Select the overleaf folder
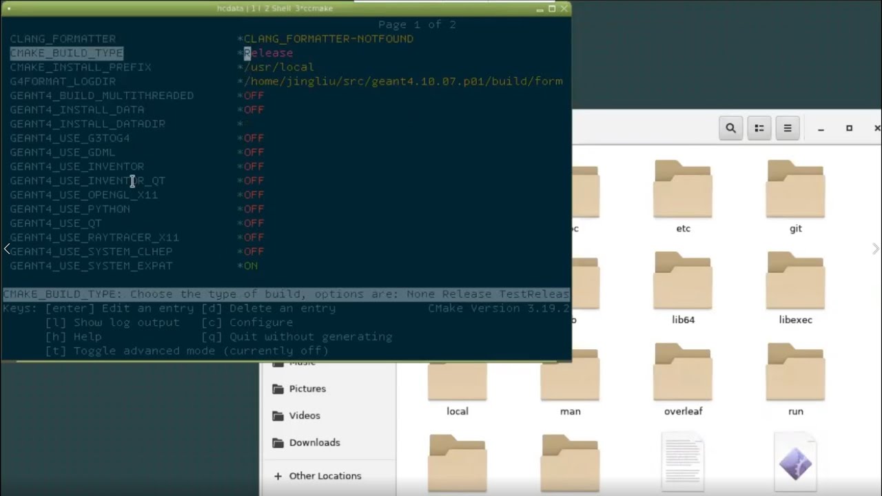The height and width of the screenshot is (496, 882). [x=683, y=380]
